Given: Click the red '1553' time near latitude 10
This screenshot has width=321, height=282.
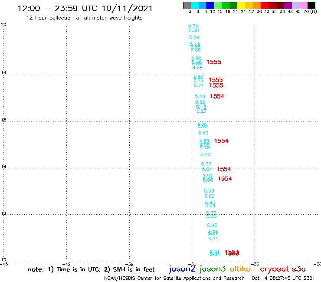Looking at the screenshot, I should point(232,252).
